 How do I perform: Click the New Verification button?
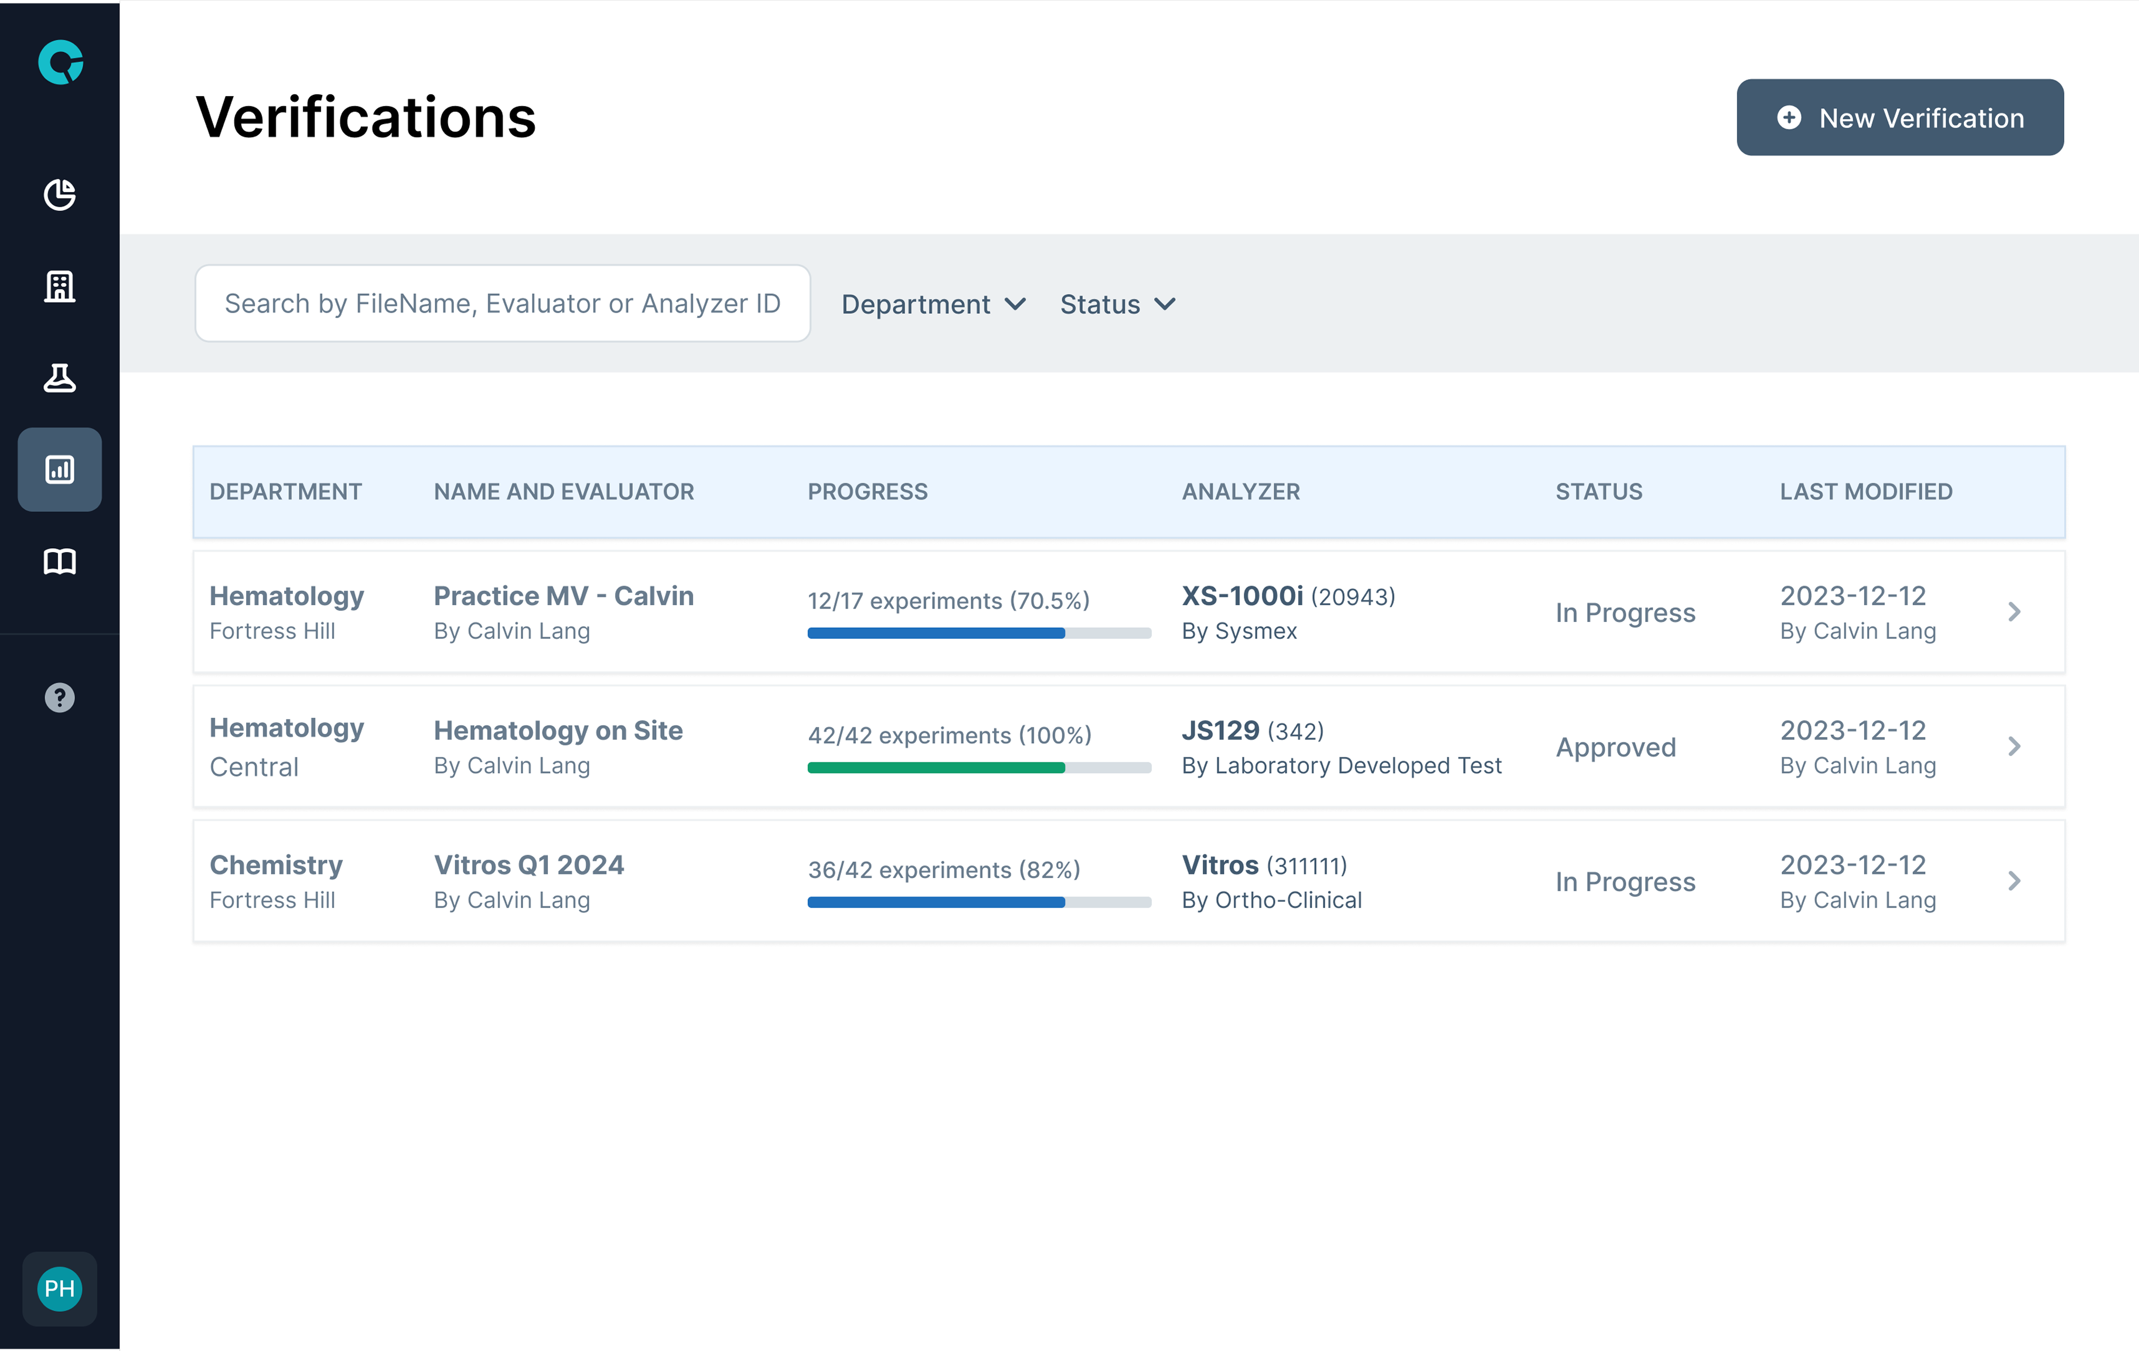pos(1899,118)
